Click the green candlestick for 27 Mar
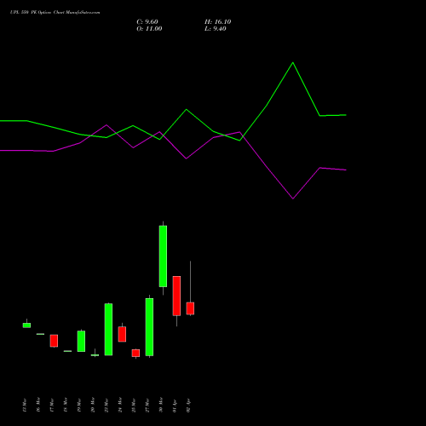The image size is (426, 426). (149, 327)
